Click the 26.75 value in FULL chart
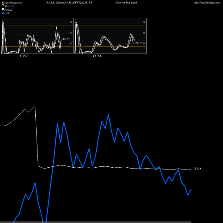 point(139,43)
